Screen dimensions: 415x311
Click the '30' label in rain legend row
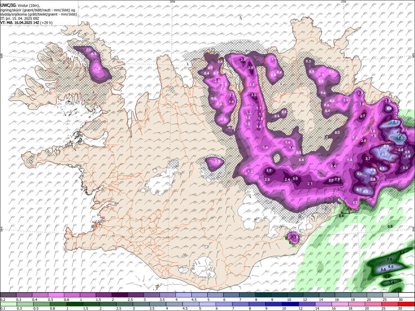coord(401,308)
